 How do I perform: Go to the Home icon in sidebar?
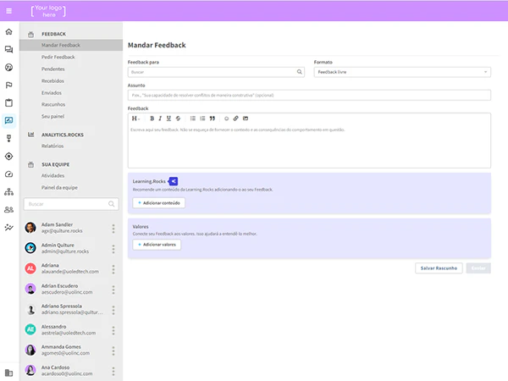[8, 32]
